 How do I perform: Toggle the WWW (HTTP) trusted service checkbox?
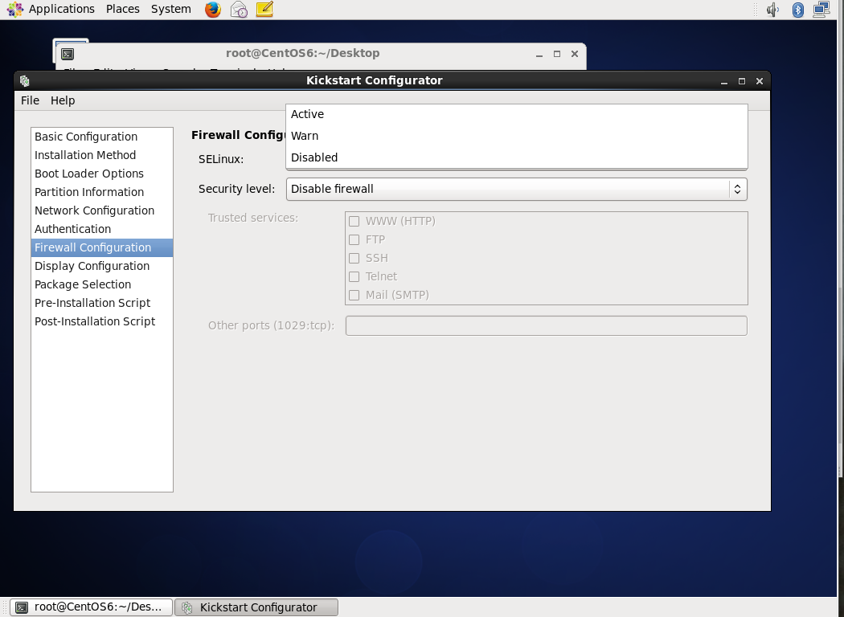(354, 221)
